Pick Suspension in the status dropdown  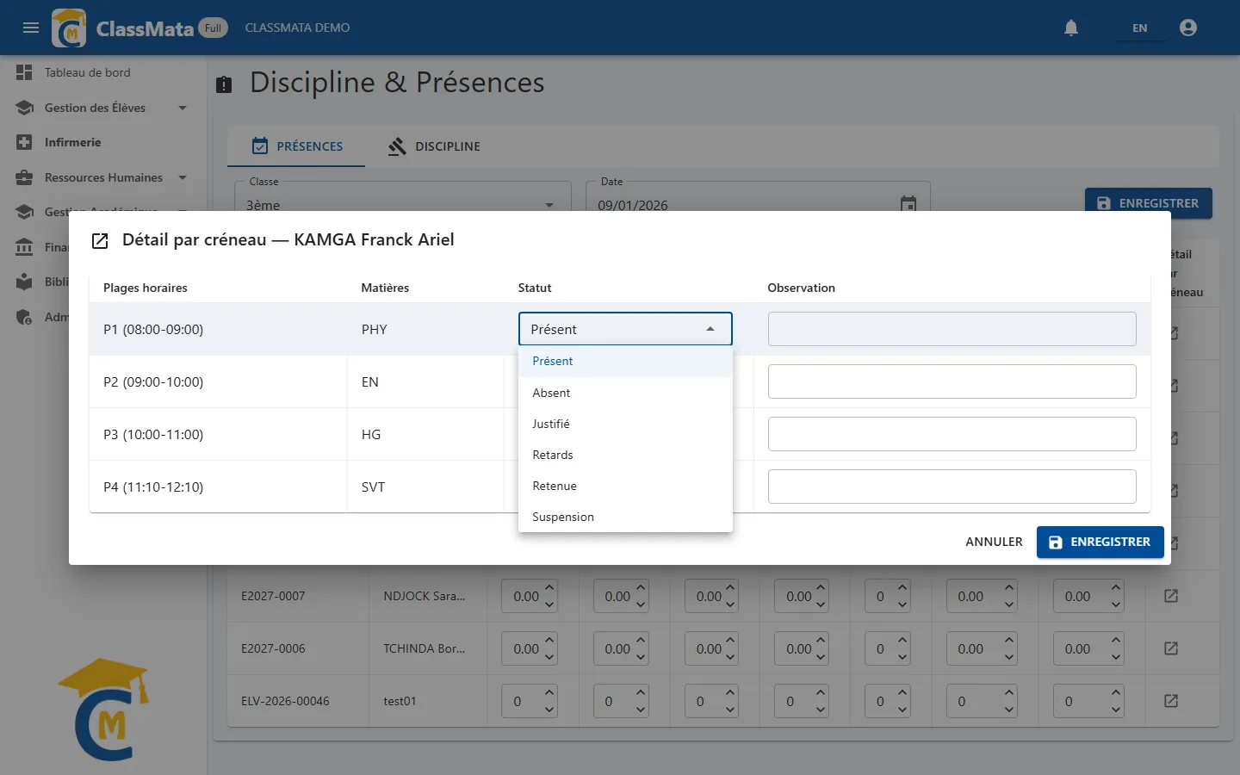(x=625, y=517)
